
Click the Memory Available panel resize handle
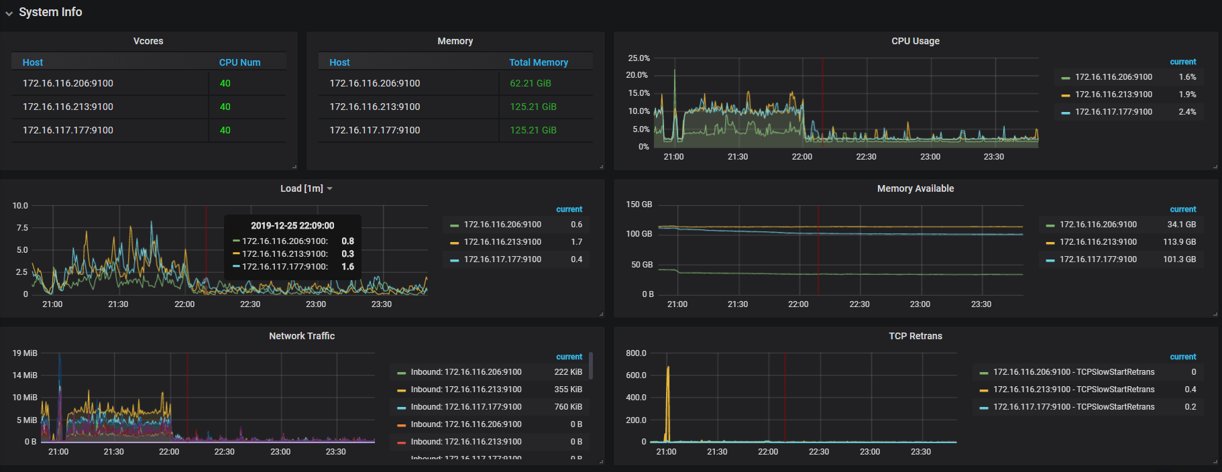(1215, 314)
